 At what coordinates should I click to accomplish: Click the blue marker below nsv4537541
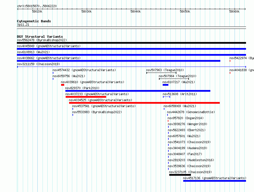pyautogui.click(x=73, y=109)
